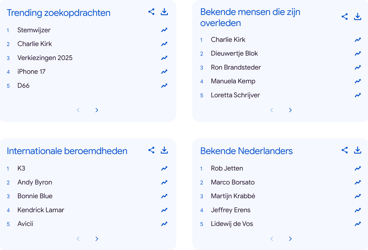
Task: Select the Marco Borsato list entry
Action: pyautogui.click(x=232, y=182)
